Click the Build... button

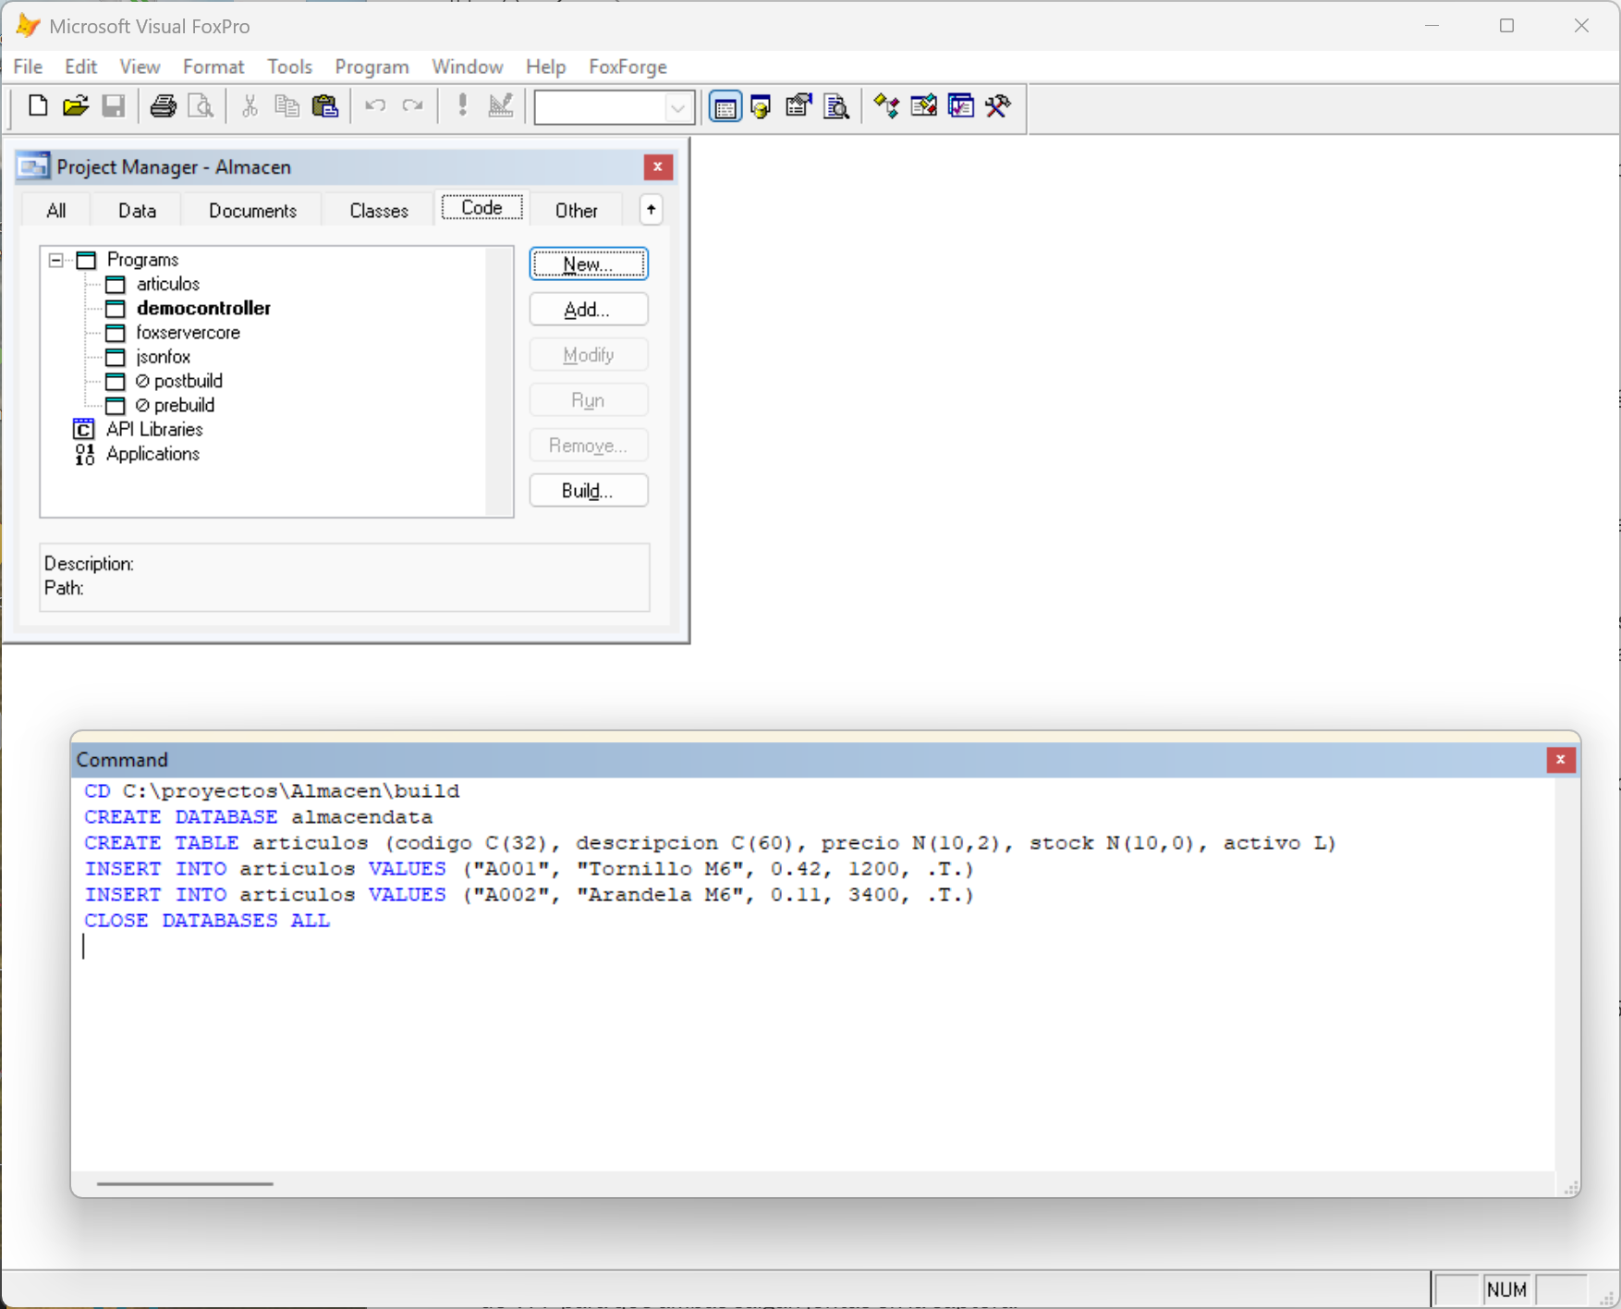(589, 491)
